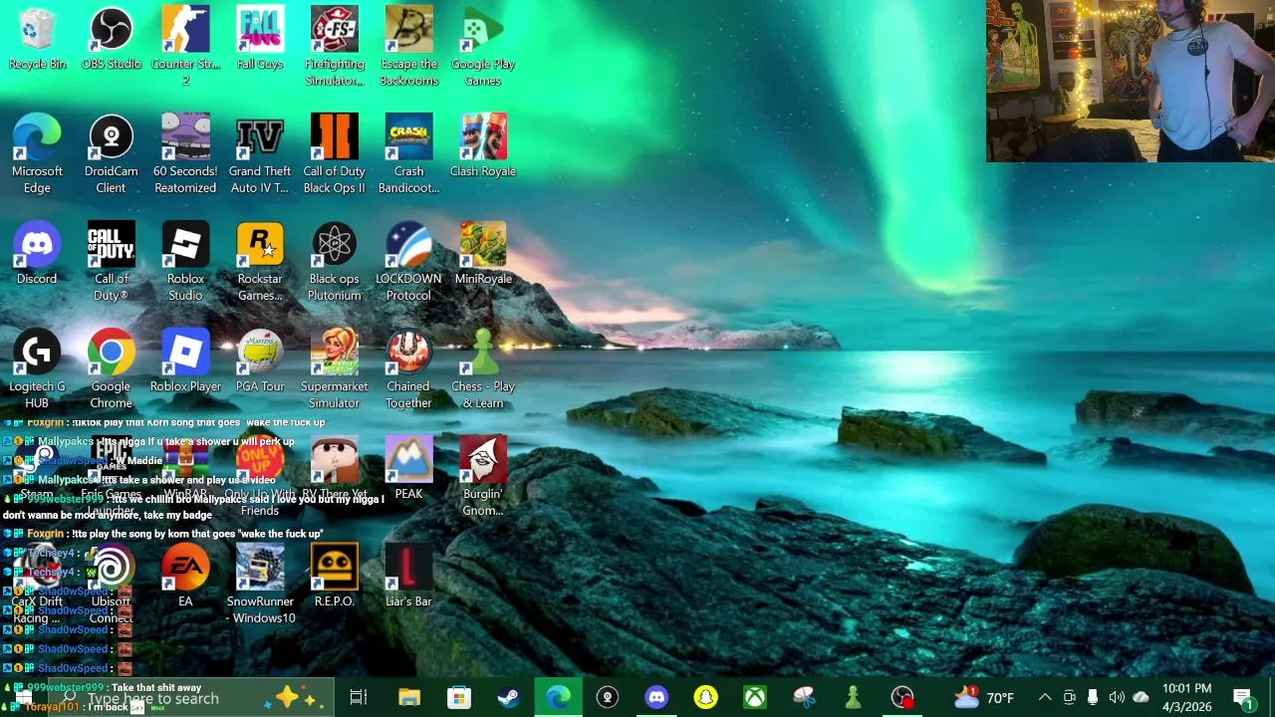Open the microphone tray icon

tap(1093, 698)
